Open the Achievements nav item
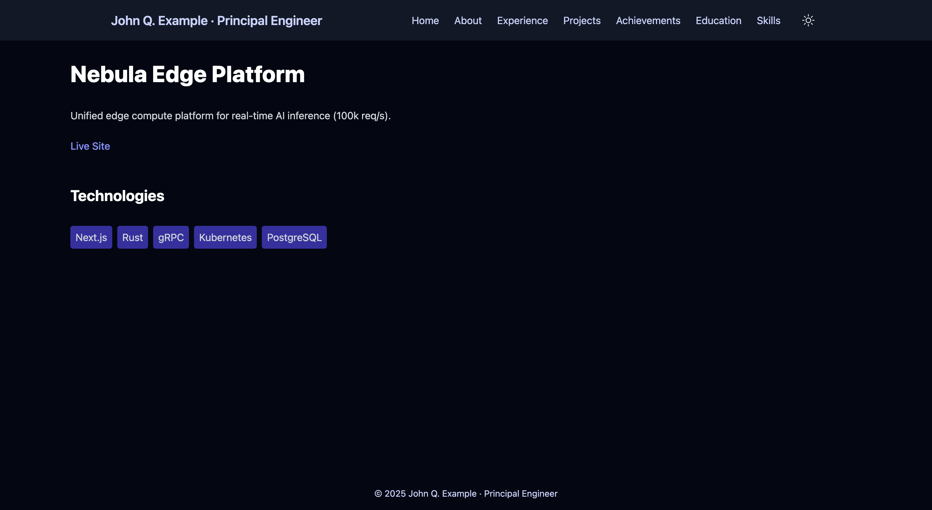Screen dimensions: 932x510 tap(648, 21)
